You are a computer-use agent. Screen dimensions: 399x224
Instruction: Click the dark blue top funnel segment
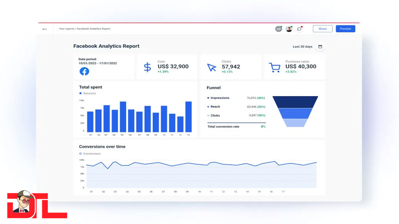[295, 102]
